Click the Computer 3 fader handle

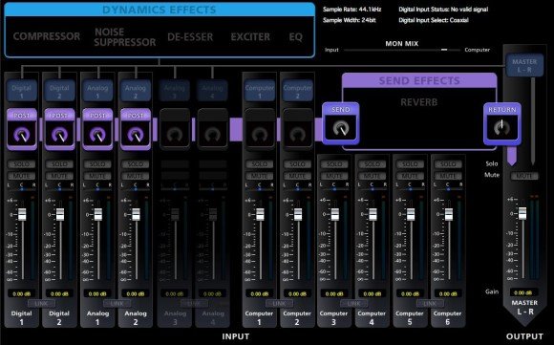click(x=335, y=215)
